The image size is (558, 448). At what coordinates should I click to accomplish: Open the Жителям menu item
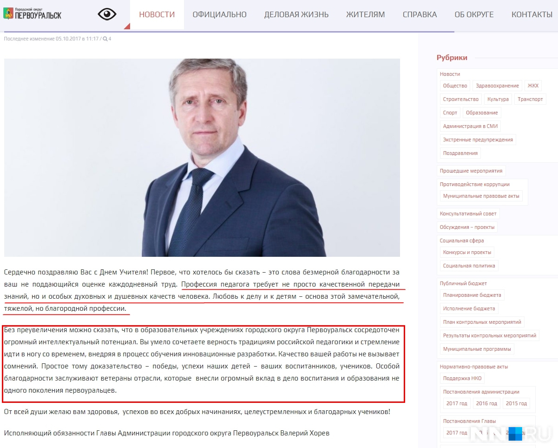click(366, 14)
